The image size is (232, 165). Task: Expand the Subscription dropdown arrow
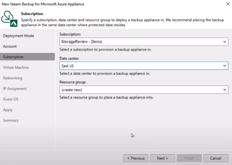point(224,42)
